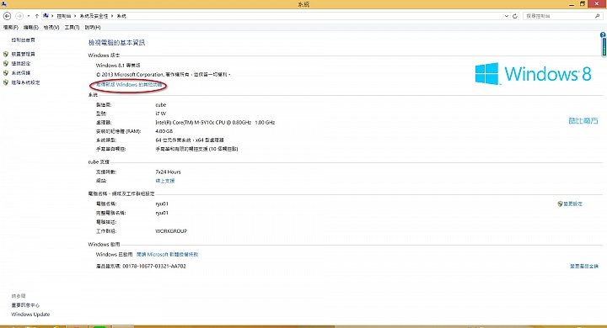This screenshot has height=328, width=607.
Task: Select 系統 breadcrumb in address bar
Action: coord(121,16)
